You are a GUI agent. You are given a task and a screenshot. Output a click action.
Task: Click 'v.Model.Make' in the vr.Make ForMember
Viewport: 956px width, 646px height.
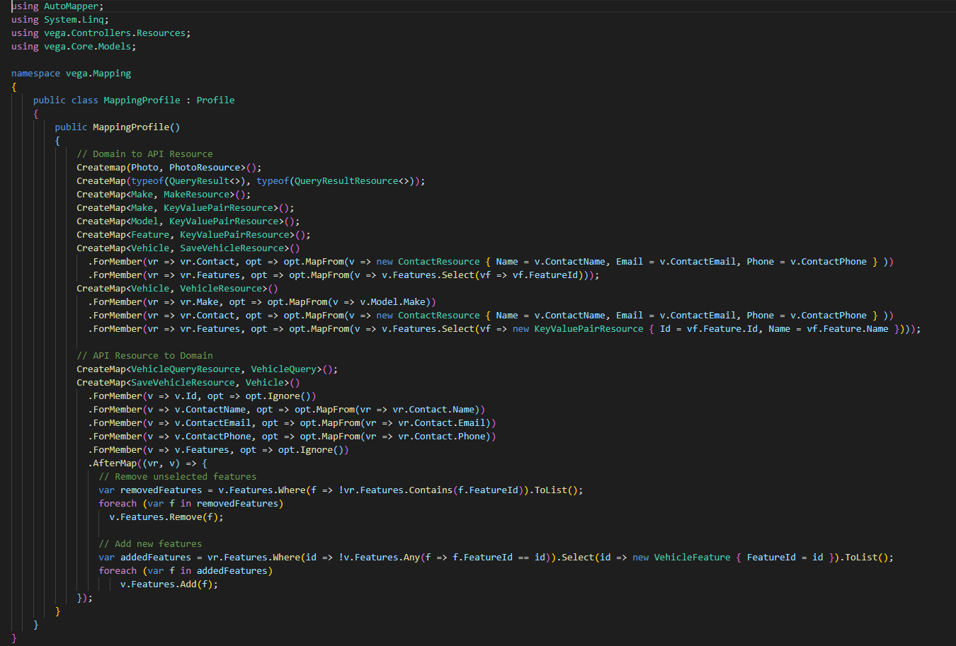(392, 302)
